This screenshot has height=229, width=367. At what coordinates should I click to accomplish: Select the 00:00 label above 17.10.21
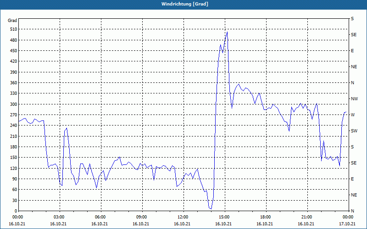[x=348, y=217]
